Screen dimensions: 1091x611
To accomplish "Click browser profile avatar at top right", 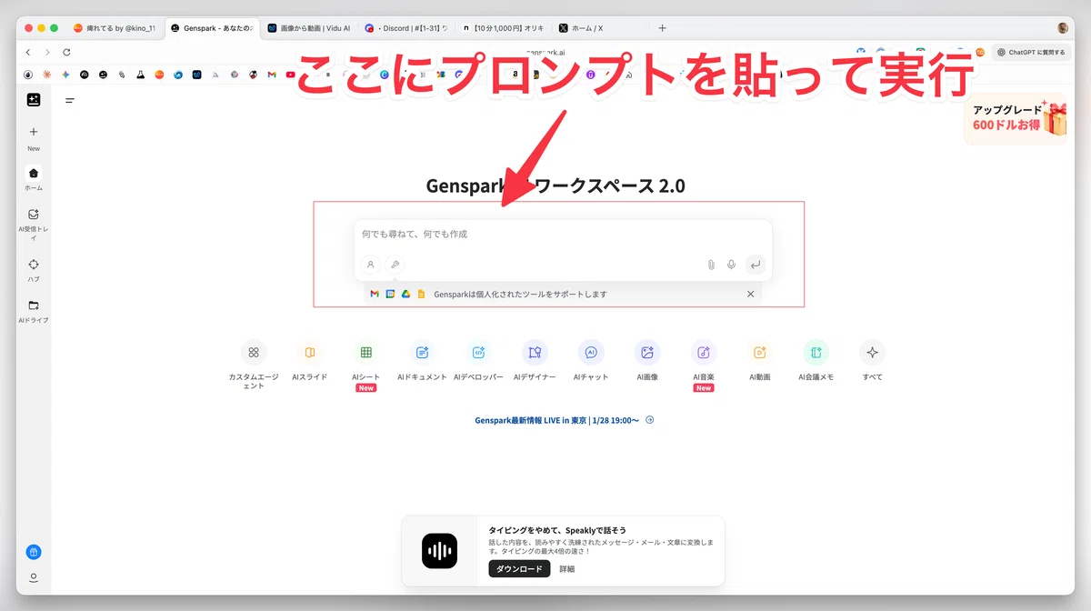I will pos(1065,28).
